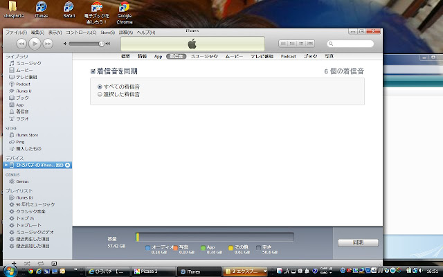
Task: Open the Windows Start button
Action: click(x=10, y=271)
